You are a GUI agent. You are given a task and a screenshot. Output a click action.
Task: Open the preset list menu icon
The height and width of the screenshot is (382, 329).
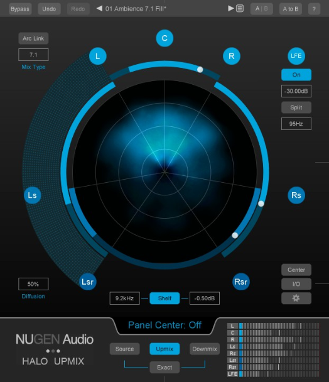pyautogui.click(x=240, y=9)
